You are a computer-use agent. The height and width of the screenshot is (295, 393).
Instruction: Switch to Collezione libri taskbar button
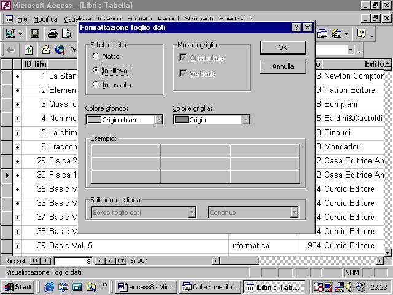210,287
